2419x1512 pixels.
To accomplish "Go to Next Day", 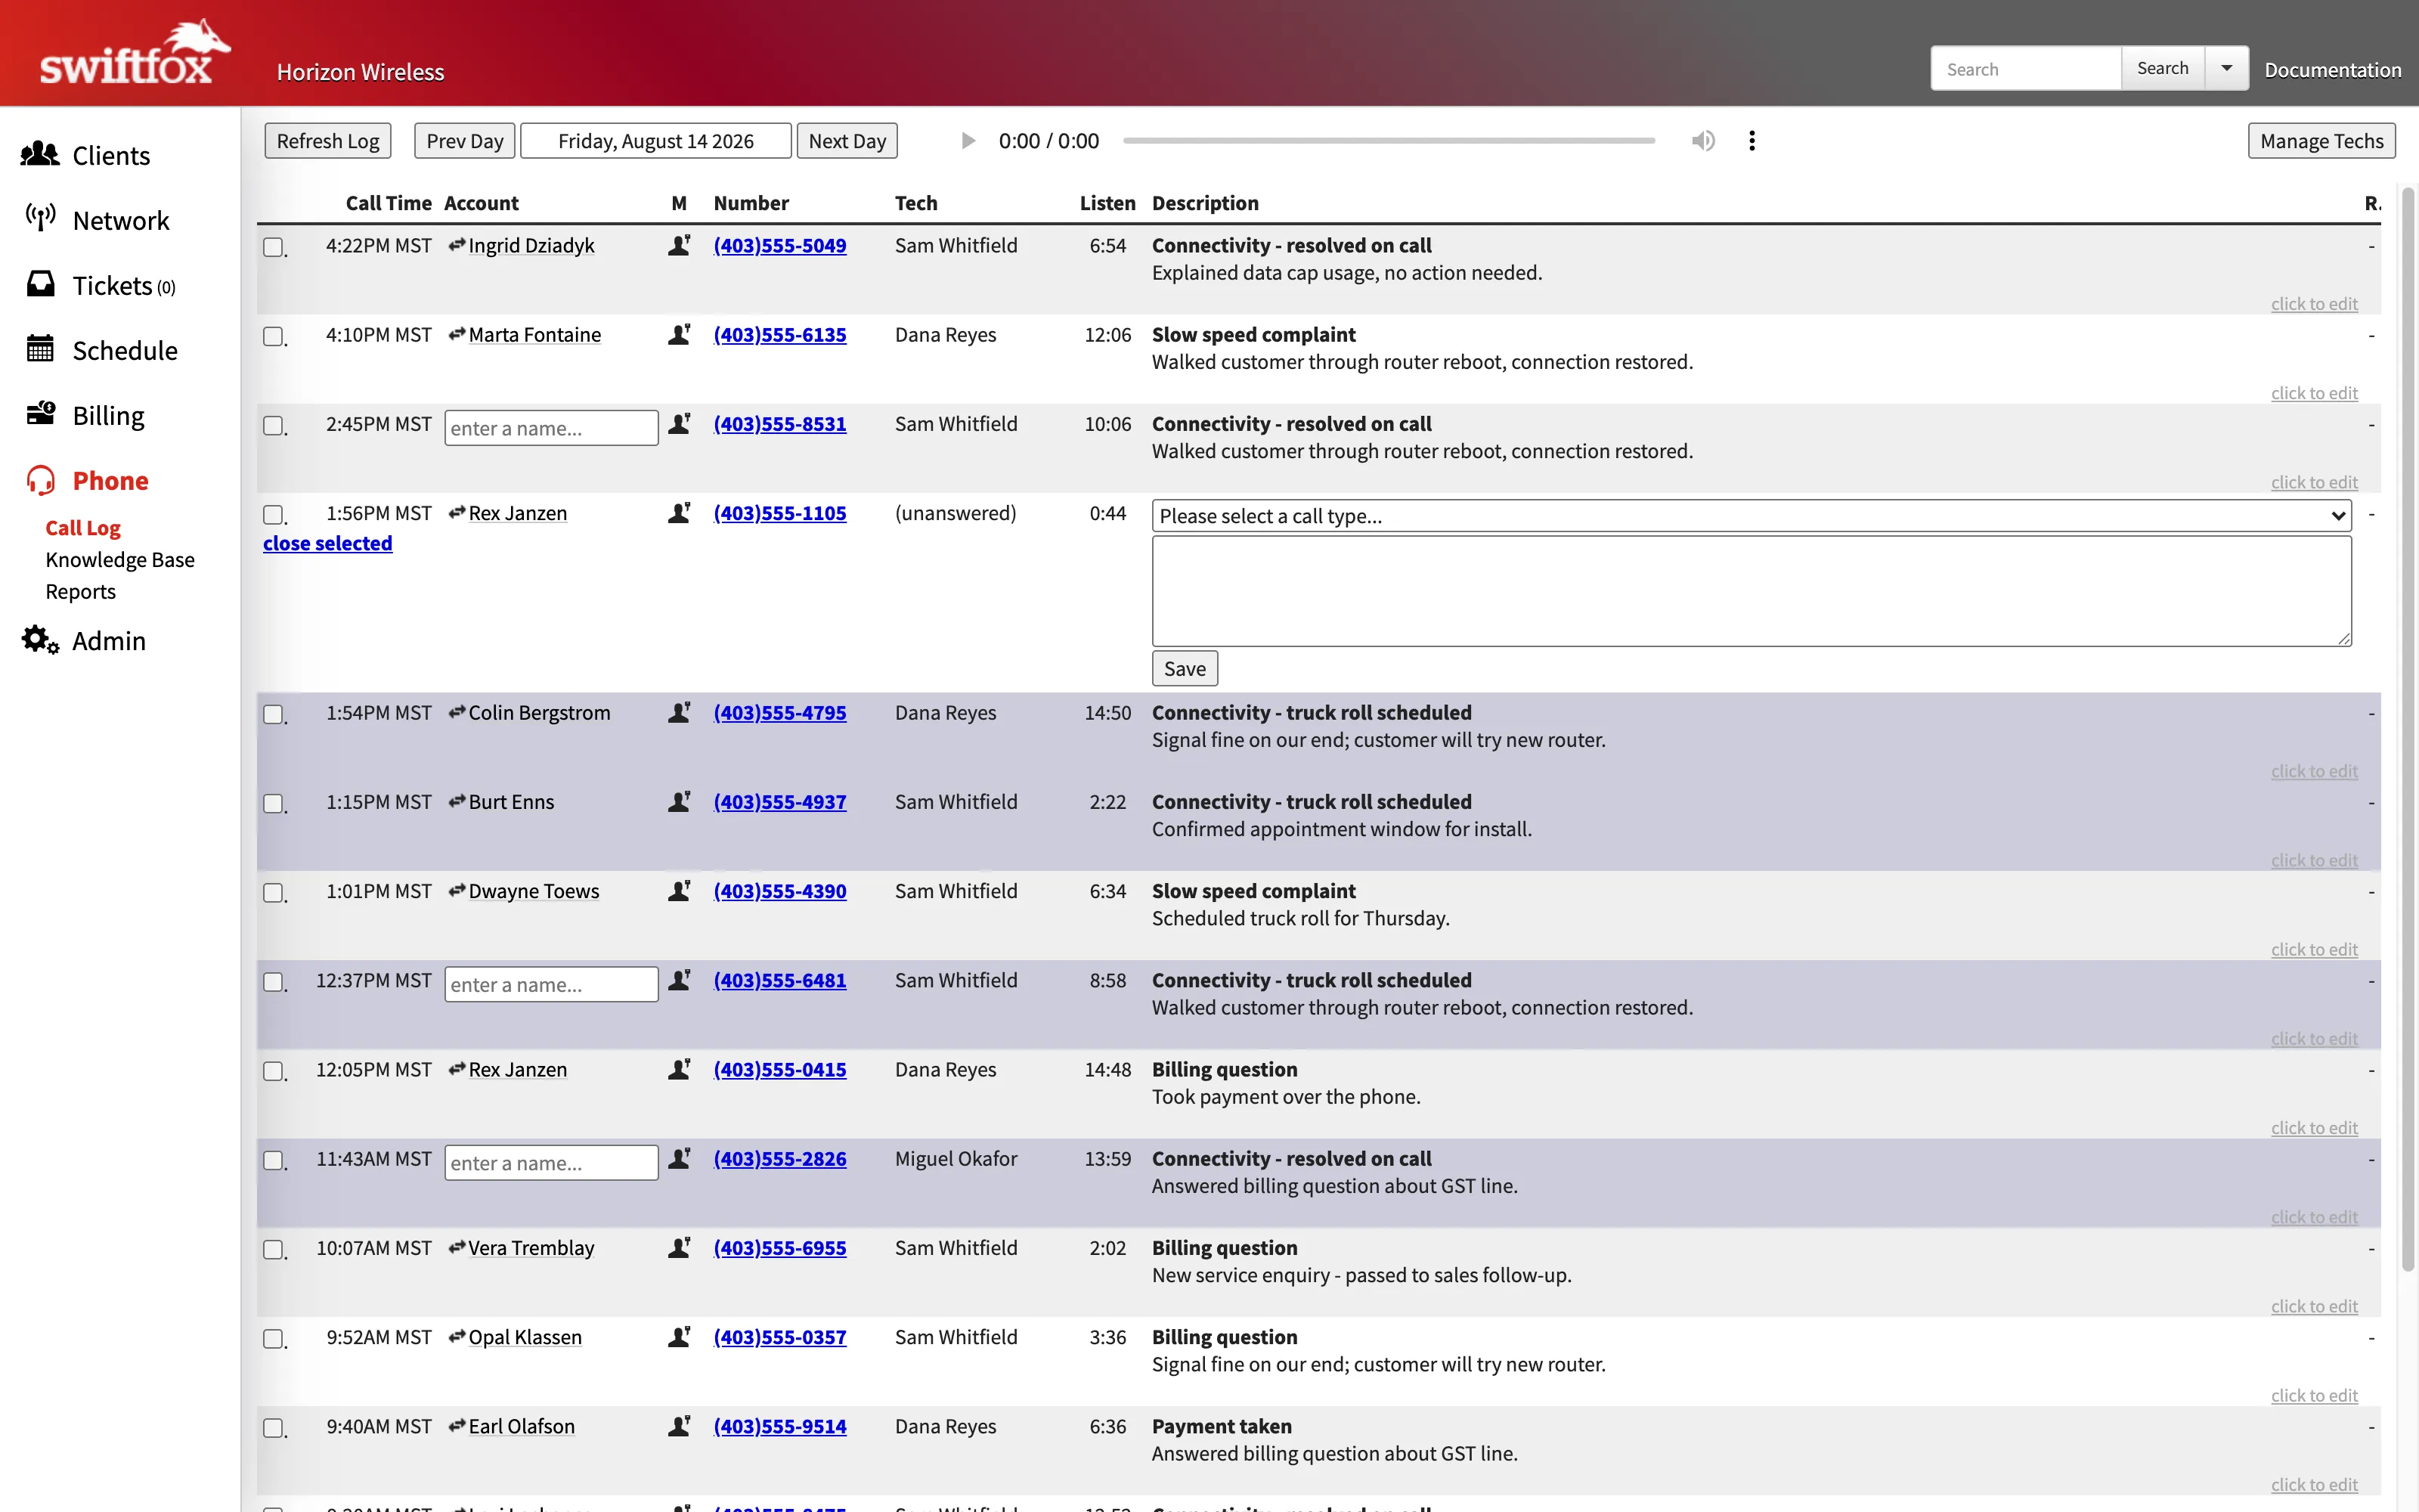I will [847, 141].
